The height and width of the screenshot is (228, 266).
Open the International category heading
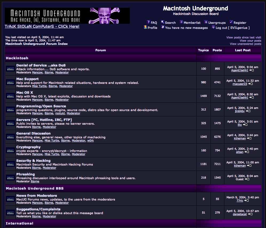click(x=19, y=223)
